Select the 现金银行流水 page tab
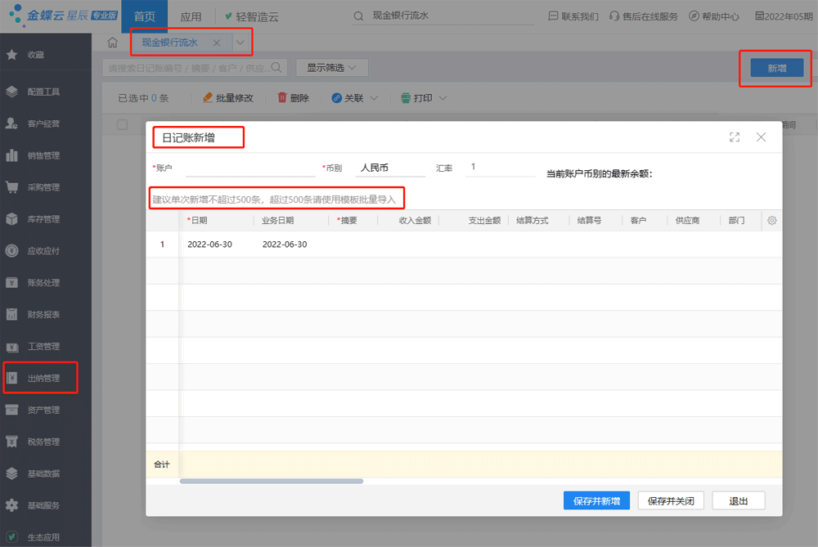Screen dimensions: 818x547 click(169, 43)
